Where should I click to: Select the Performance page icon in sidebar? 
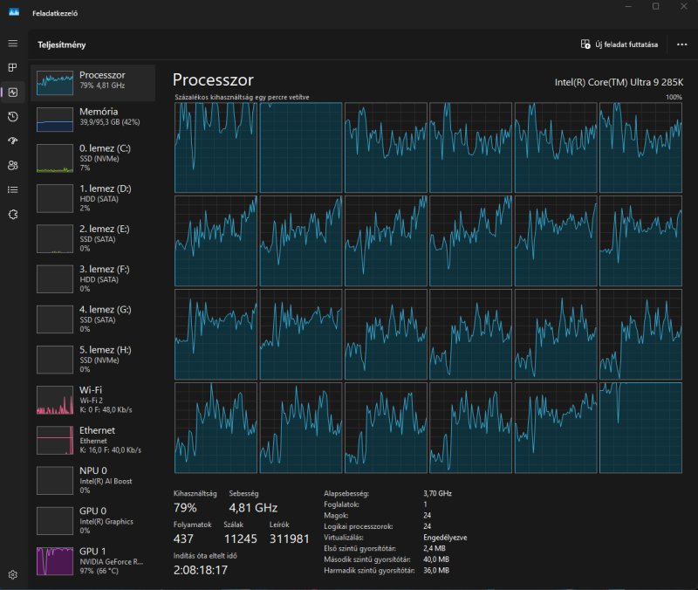tap(13, 93)
